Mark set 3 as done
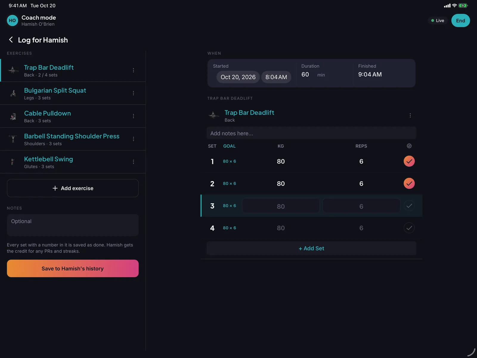 pos(409,206)
